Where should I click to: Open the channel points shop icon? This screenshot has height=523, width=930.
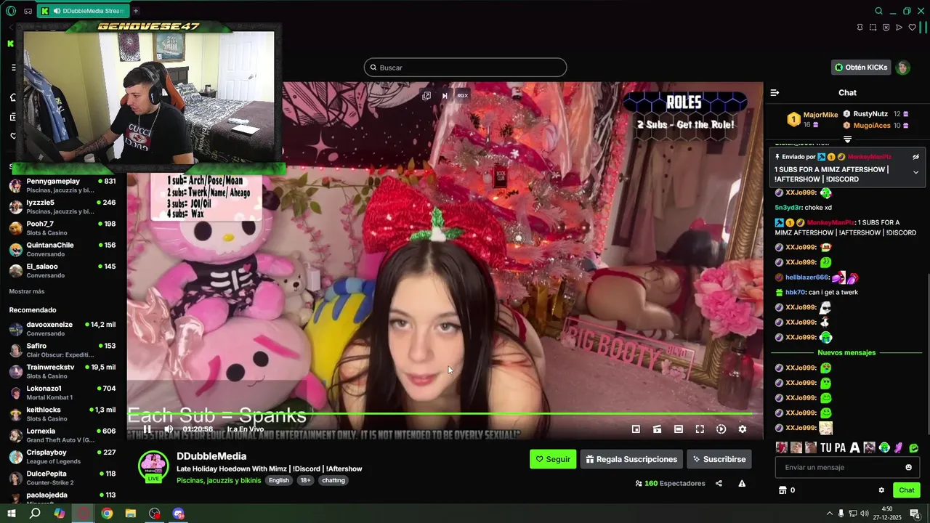(783, 490)
